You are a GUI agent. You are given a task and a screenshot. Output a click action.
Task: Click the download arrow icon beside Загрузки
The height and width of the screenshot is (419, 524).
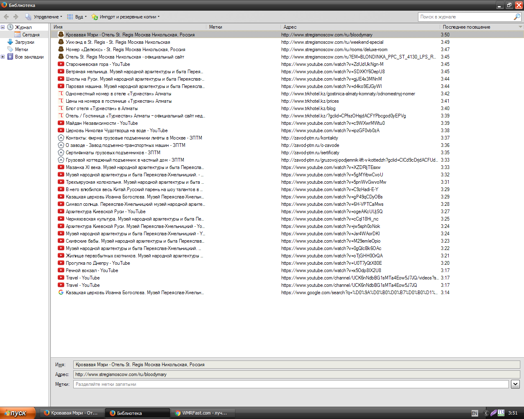[x=10, y=42]
